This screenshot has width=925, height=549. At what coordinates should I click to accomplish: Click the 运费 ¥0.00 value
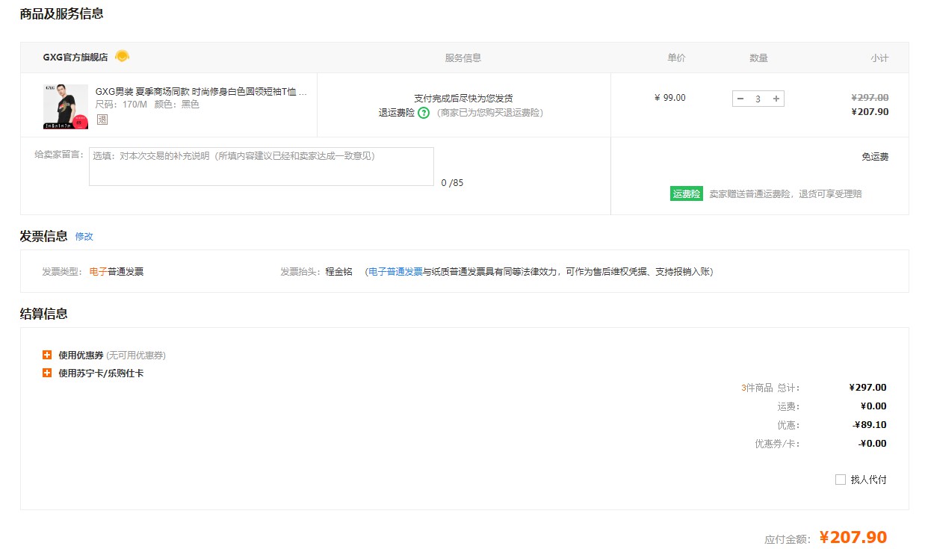pyautogui.click(x=873, y=406)
